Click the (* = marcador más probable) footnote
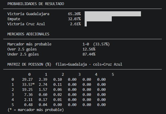166x114 pixels. coord(36,110)
